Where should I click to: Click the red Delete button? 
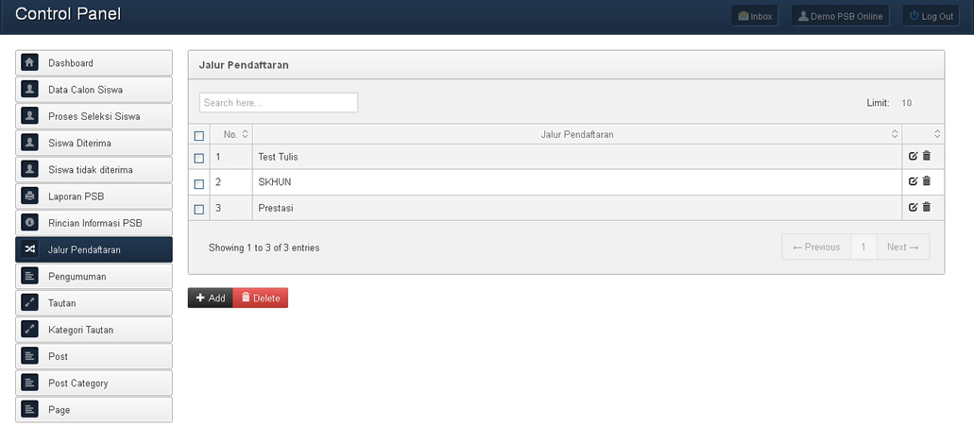pyautogui.click(x=261, y=298)
